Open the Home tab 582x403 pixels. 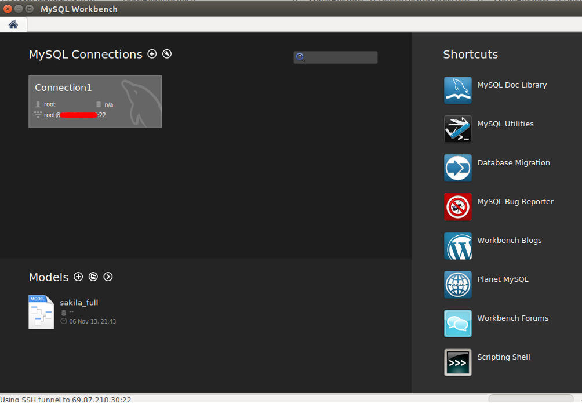(x=13, y=25)
